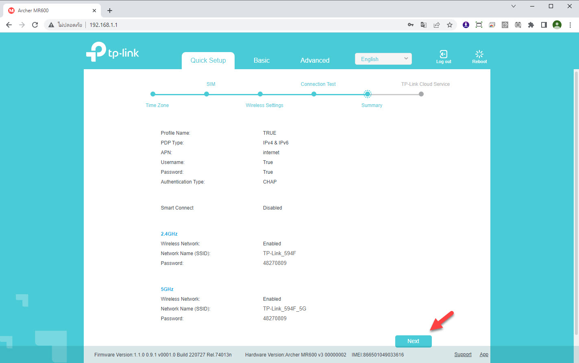Open the Extensions puzzle icon
The width and height of the screenshot is (579, 363).
coord(531,25)
